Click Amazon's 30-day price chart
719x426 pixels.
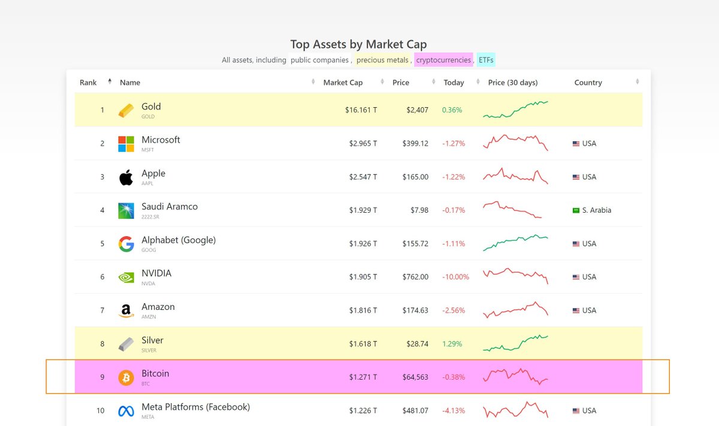tap(515, 310)
